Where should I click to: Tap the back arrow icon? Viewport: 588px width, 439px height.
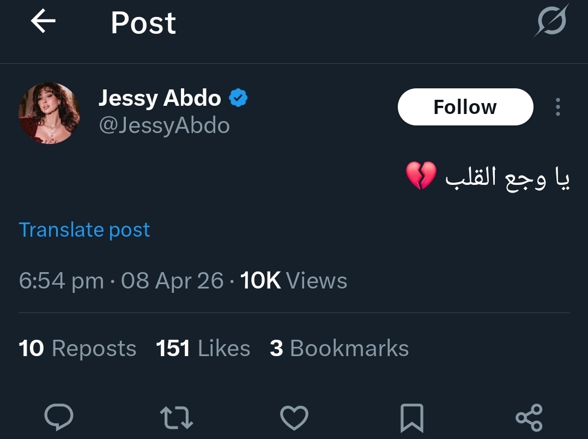click(x=44, y=22)
